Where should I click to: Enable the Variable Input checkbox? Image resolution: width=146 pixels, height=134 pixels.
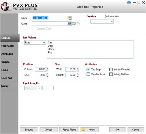point(88,74)
